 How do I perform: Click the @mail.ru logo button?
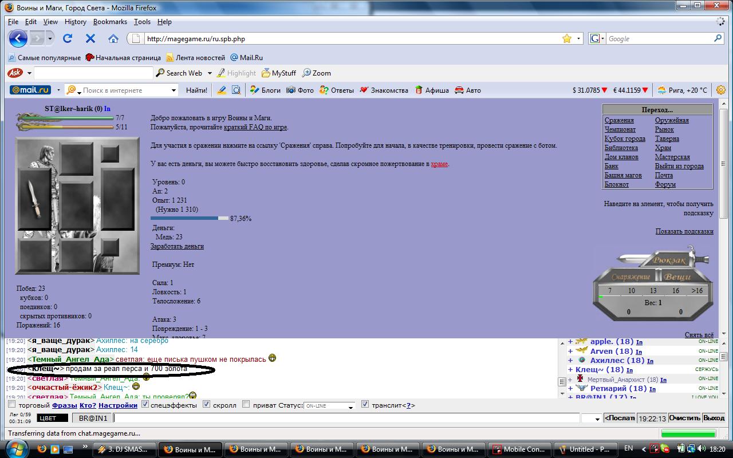click(x=30, y=90)
